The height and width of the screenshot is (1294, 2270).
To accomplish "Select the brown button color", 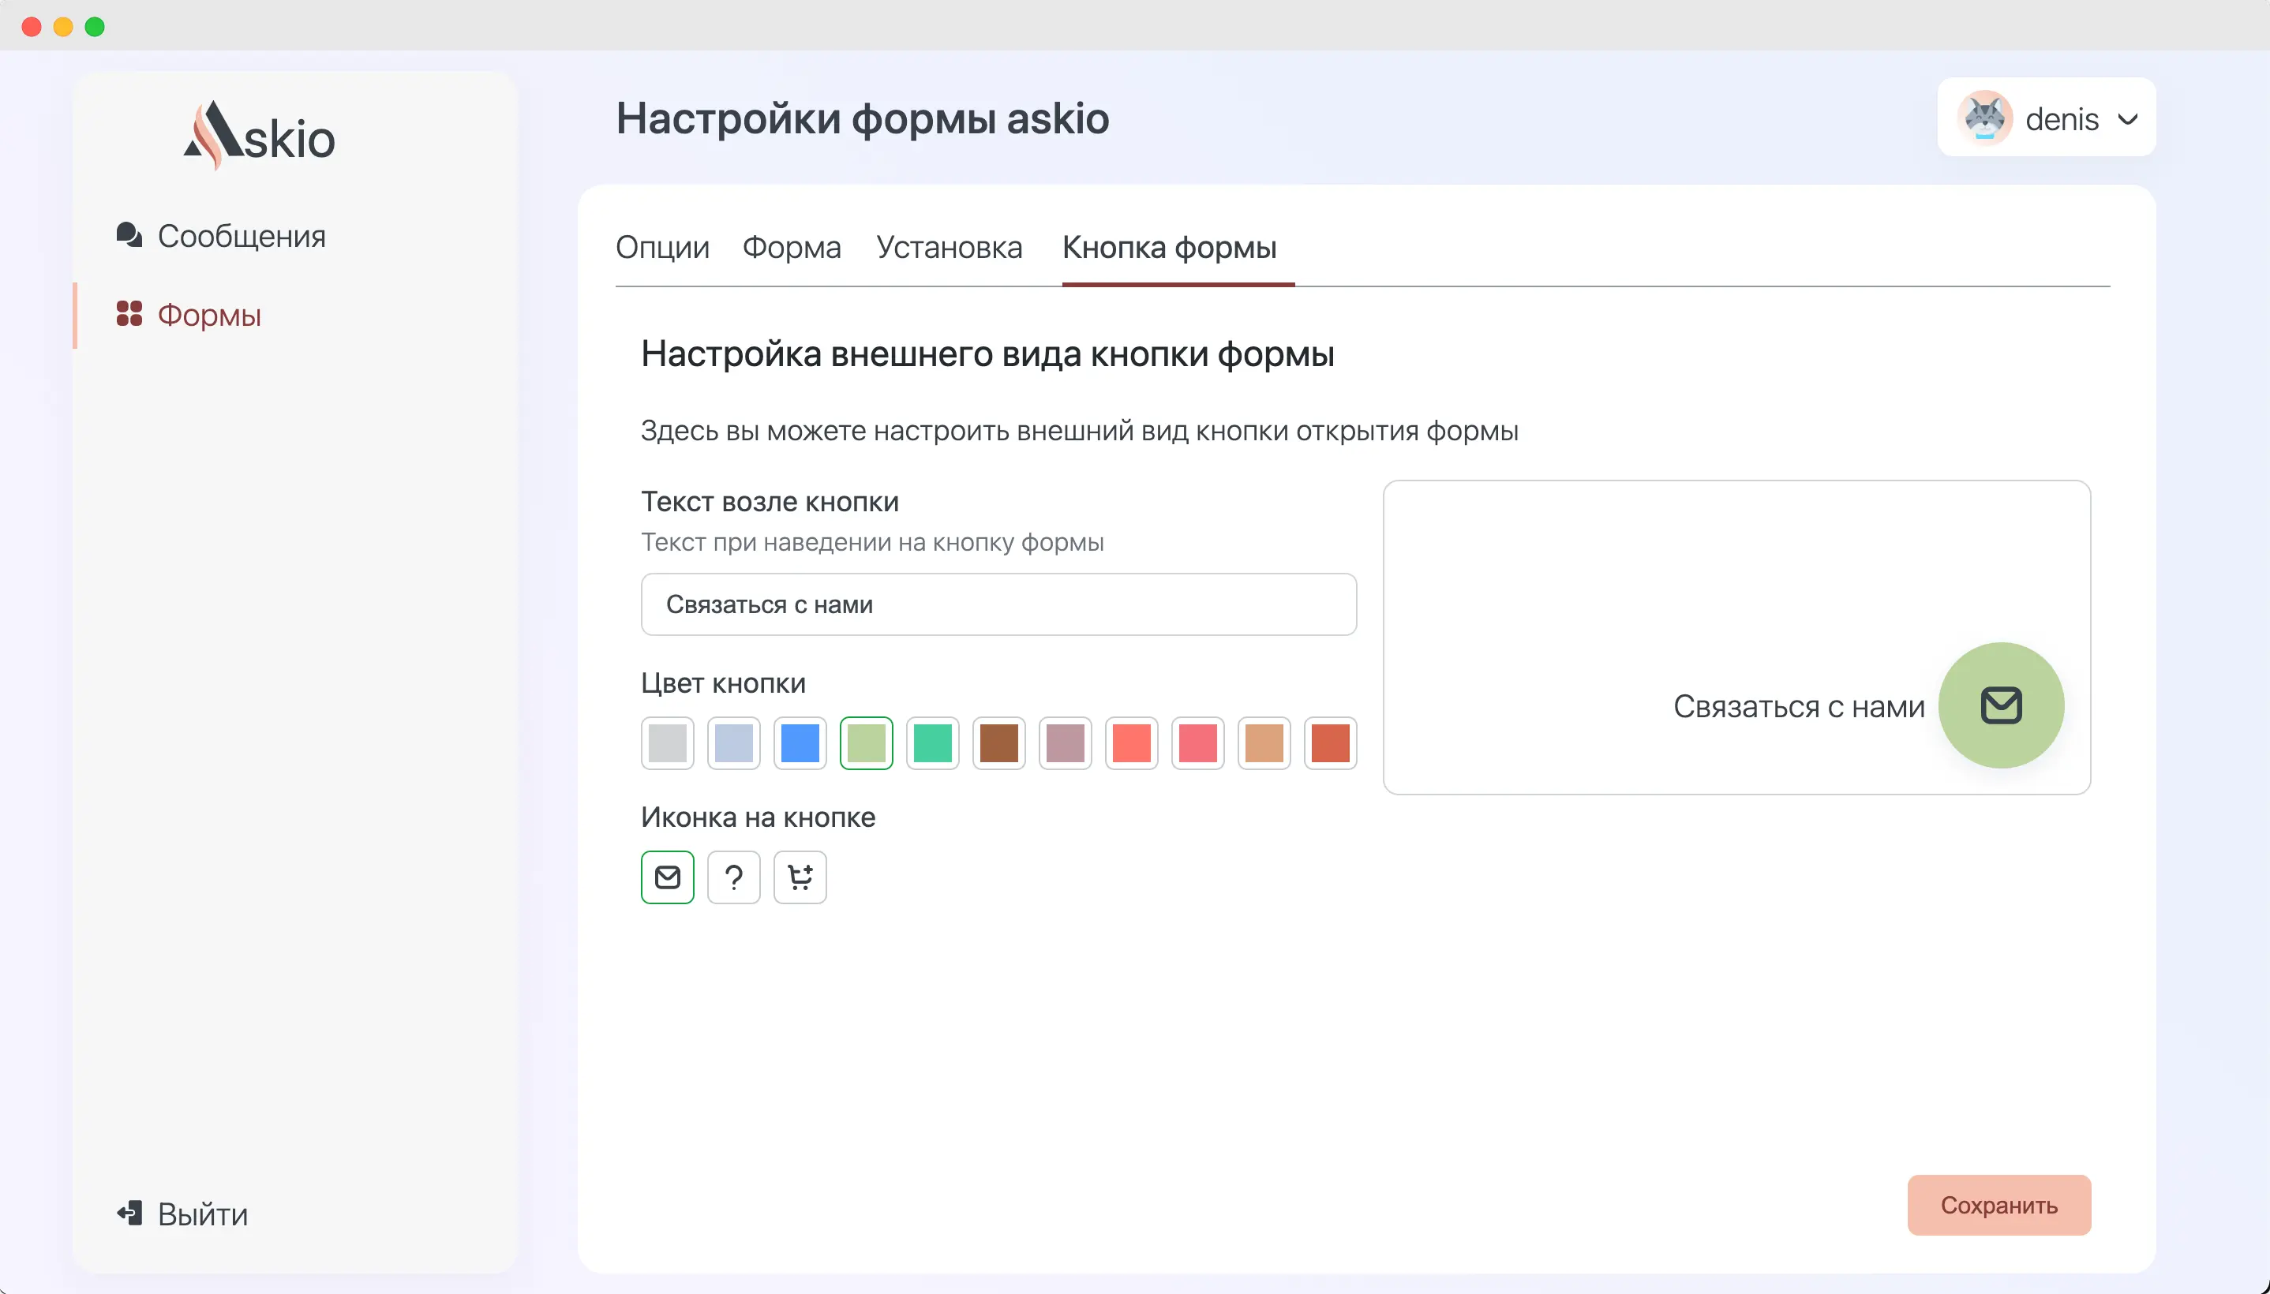I will point(998,743).
